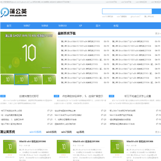Click the large GHOST WIN 10 X86 banner

point(28,53)
